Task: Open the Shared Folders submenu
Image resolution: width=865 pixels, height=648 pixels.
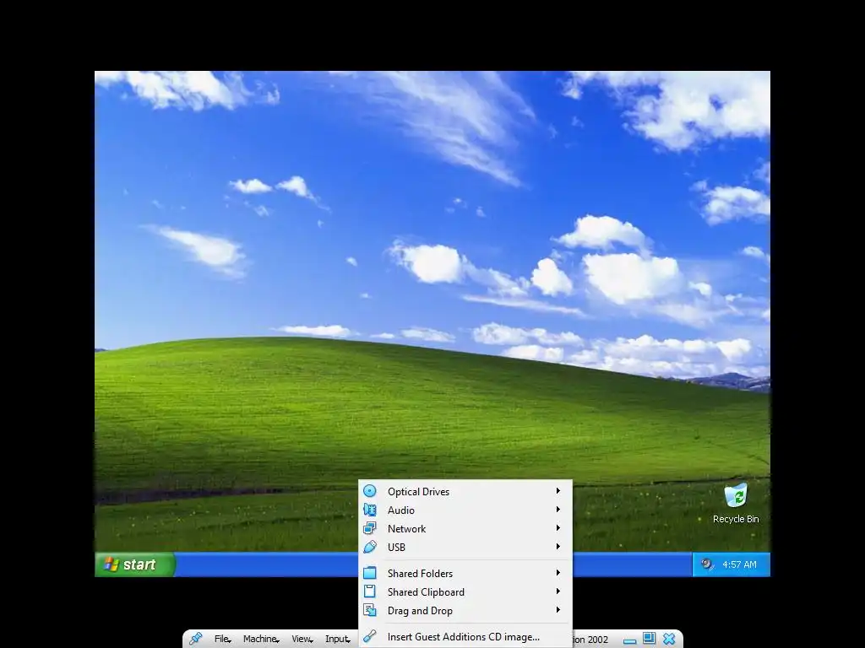Action: pyautogui.click(x=465, y=573)
